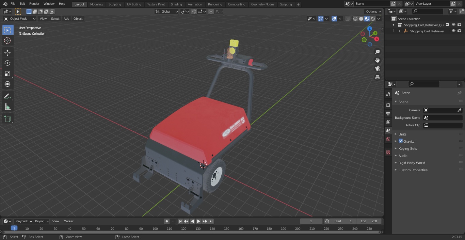Toggle the camera view icon

tap(378, 69)
